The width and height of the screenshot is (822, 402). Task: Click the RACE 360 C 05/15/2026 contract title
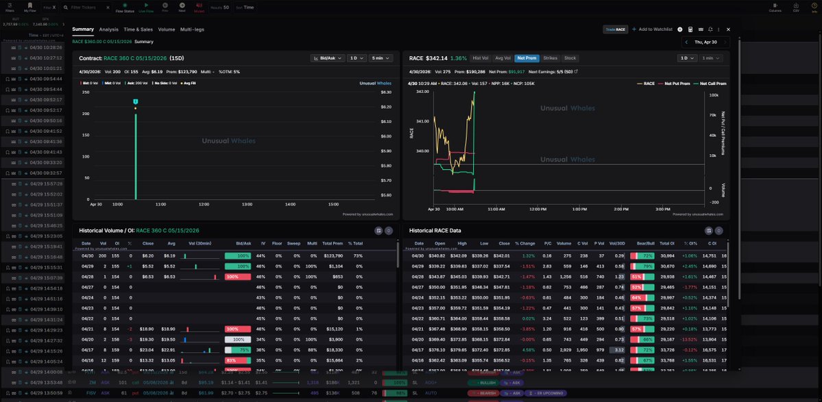coord(136,58)
